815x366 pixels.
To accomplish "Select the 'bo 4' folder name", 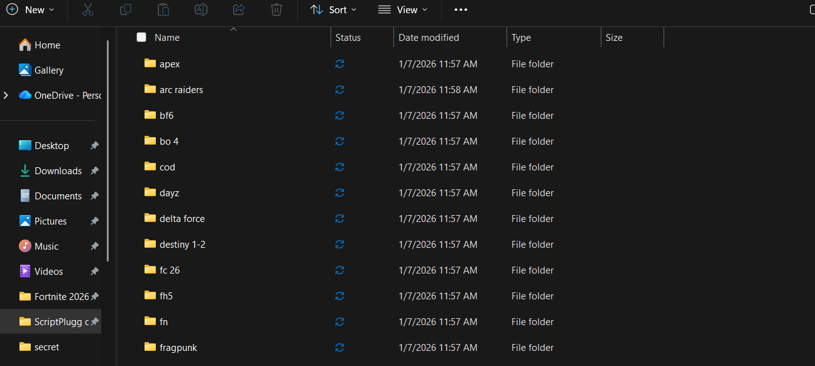I will (169, 141).
